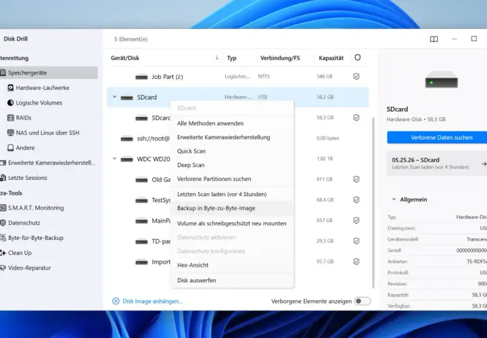Click Disk Image anhängen link

(152, 301)
